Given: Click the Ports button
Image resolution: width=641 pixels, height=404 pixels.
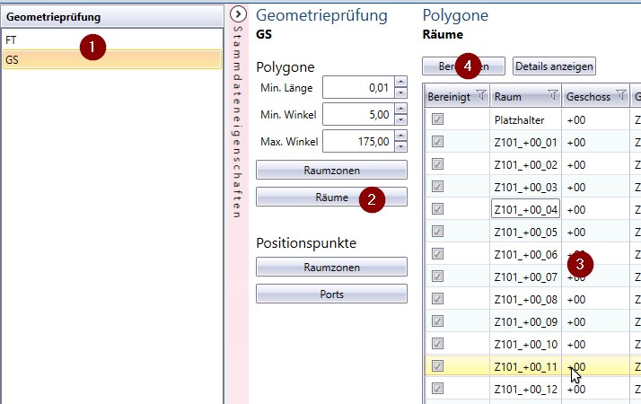Looking at the screenshot, I should [331, 294].
